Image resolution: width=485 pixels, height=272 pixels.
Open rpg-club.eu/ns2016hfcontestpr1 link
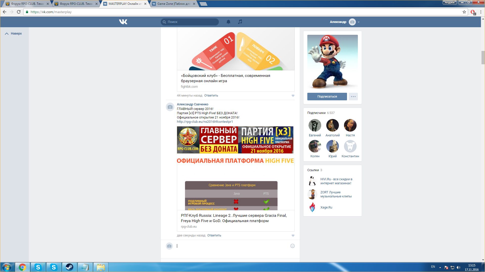point(205,122)
